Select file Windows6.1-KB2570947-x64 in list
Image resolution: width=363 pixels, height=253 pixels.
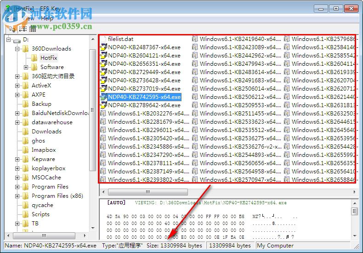pyautogui.click(x=240, y=179)
